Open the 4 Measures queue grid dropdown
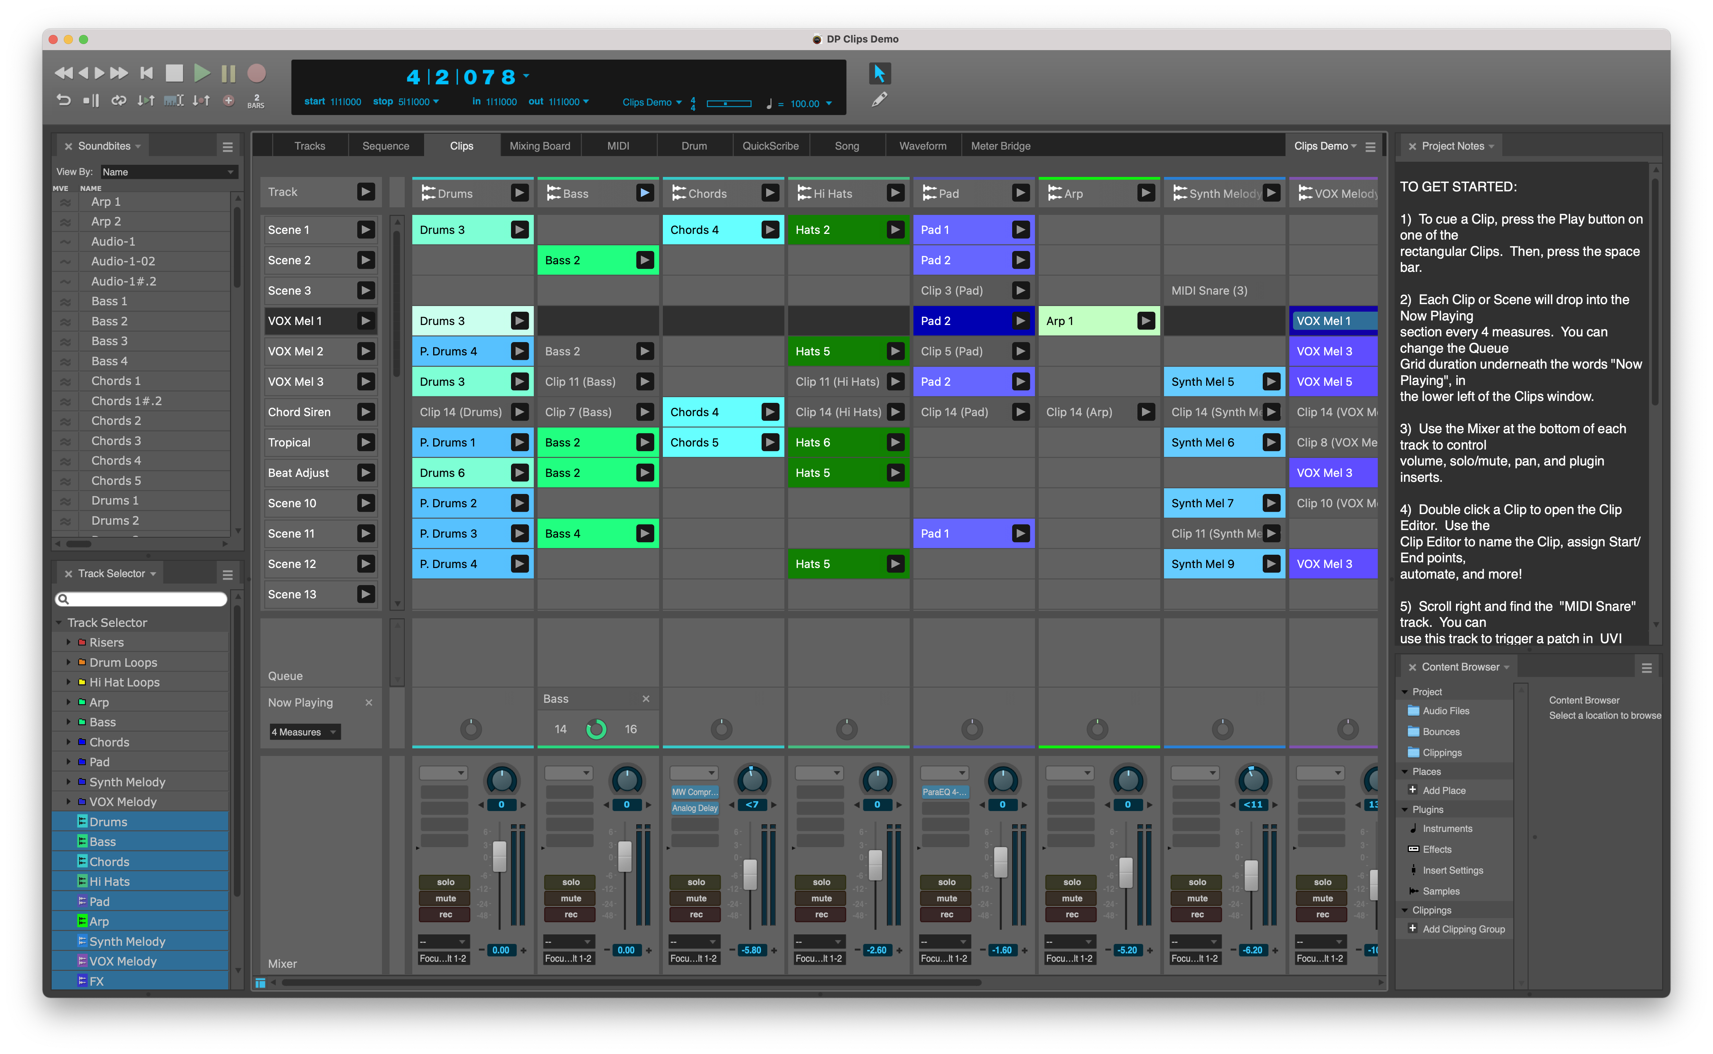 (x=304, y=732)
